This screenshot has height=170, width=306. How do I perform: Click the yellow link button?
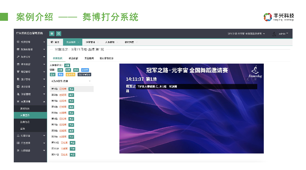point(70,75)
